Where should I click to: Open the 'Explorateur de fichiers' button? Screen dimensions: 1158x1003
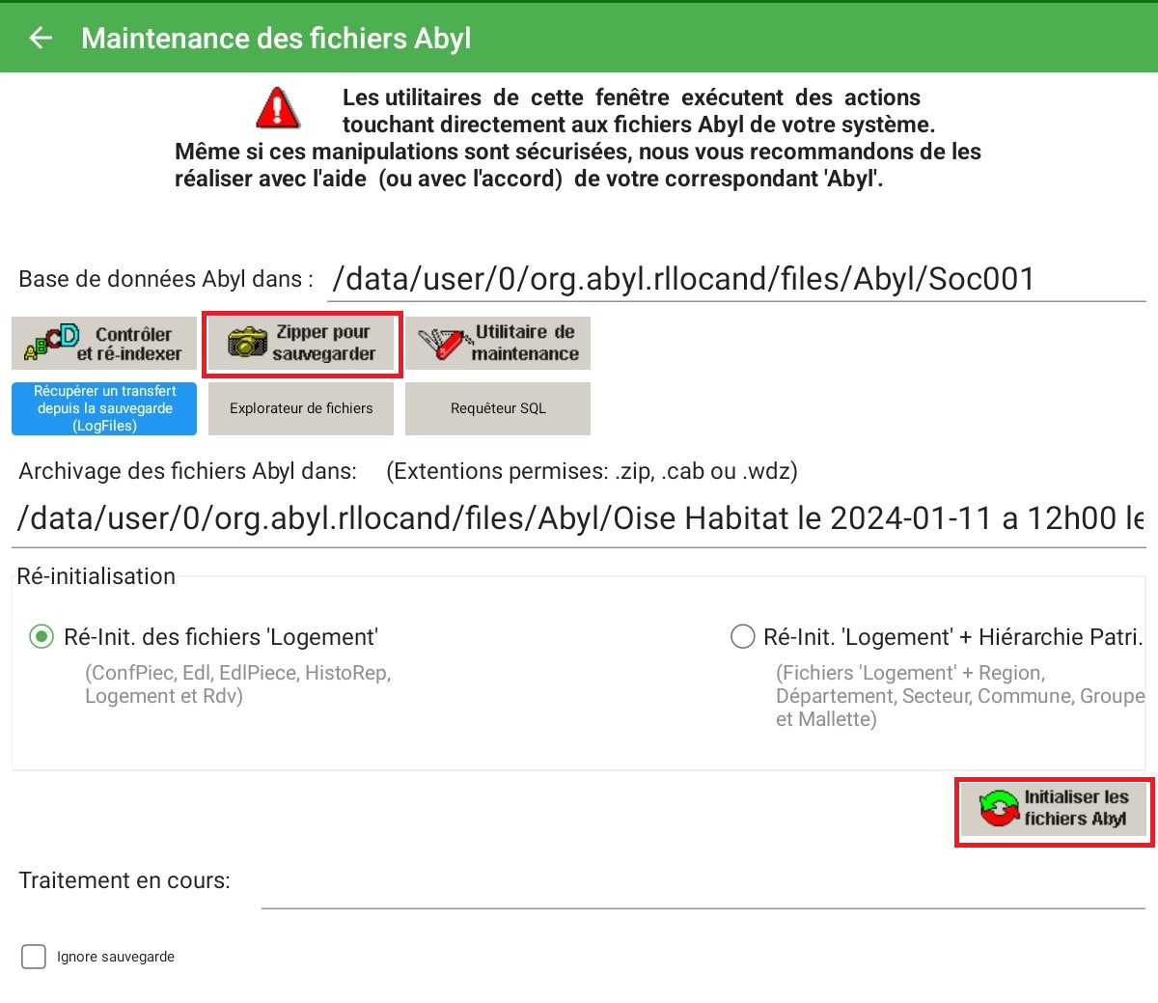pyautogui.click(x=301, y=408)
